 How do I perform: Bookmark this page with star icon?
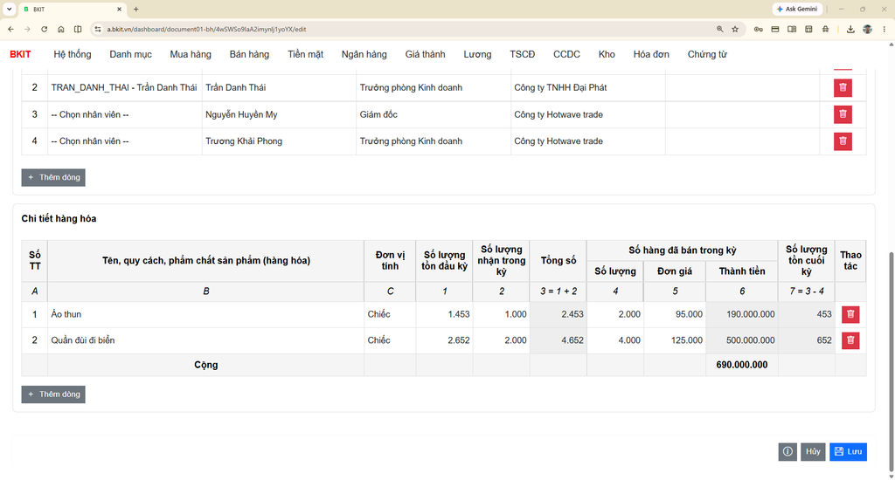735,29
